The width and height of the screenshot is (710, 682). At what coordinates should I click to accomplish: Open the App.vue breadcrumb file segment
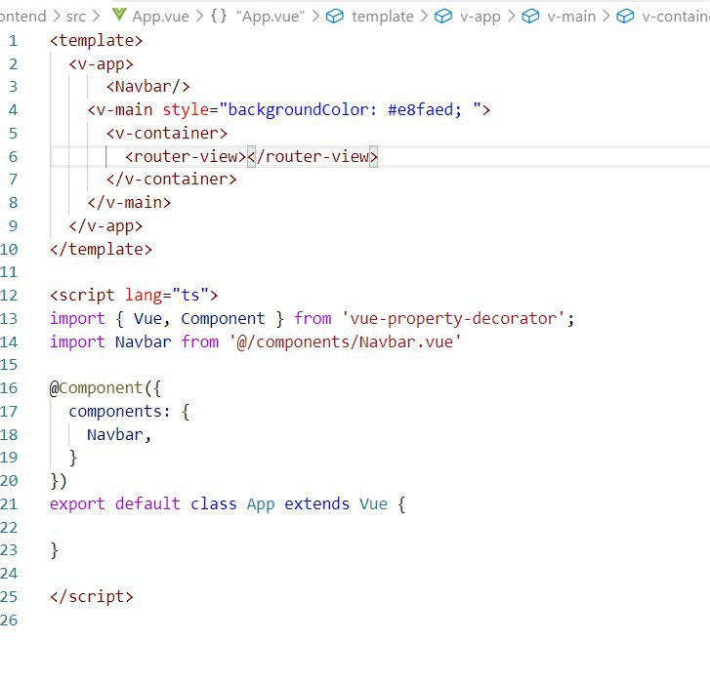161,17
